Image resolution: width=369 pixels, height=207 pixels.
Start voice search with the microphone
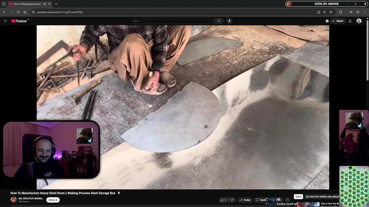(x=229, y=21)
